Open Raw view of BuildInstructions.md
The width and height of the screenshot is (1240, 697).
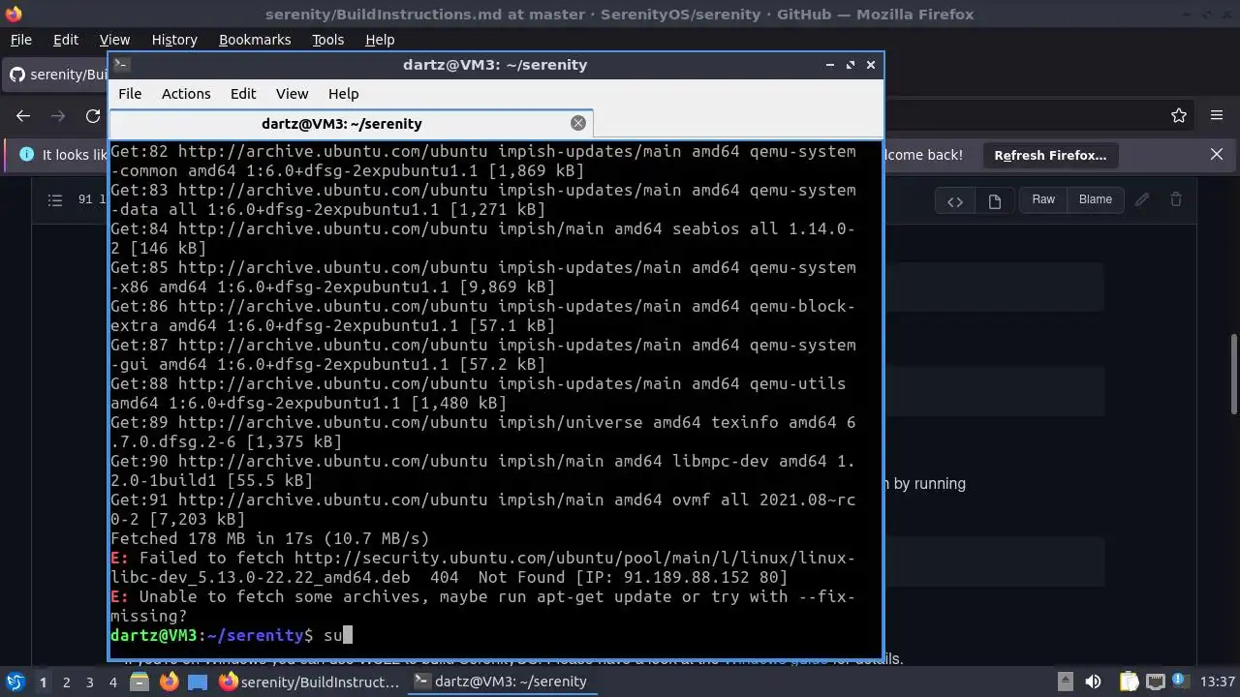coord(1043,199)
